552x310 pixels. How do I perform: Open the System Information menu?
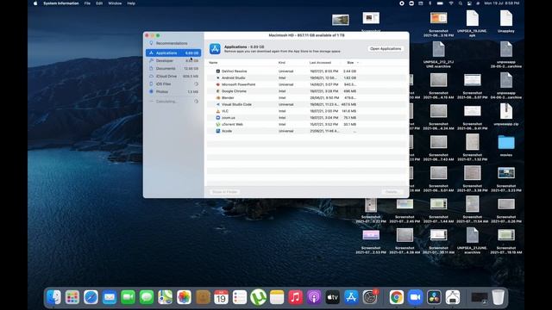tap(61, 3)
